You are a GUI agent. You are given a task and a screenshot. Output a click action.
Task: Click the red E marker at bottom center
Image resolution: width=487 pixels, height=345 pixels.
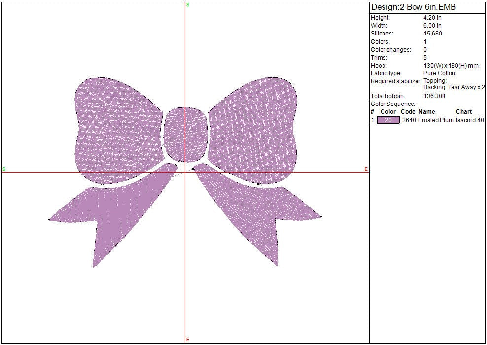(188, 340)
